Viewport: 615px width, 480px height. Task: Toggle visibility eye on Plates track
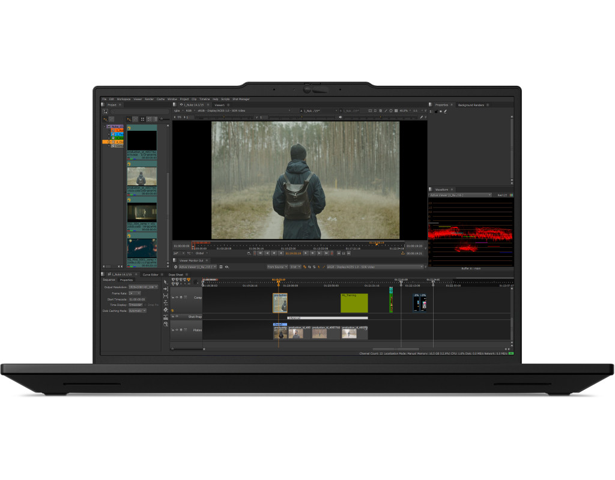pos(177,330)
